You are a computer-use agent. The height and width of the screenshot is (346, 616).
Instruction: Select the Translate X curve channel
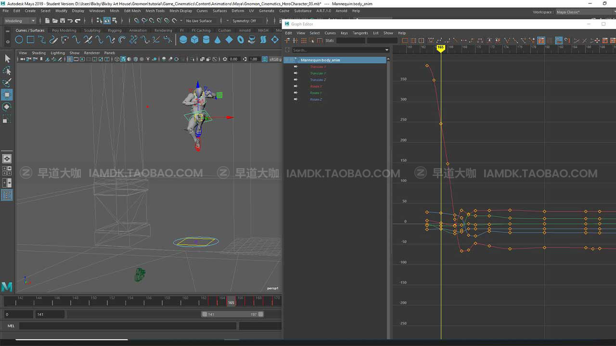click(x=318, y=67)
